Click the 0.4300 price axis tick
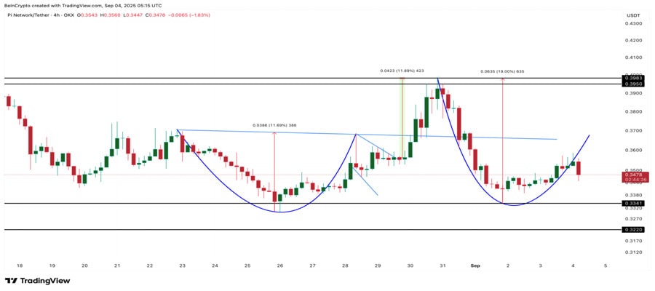655x291 pixels. [x=633, y=24]
